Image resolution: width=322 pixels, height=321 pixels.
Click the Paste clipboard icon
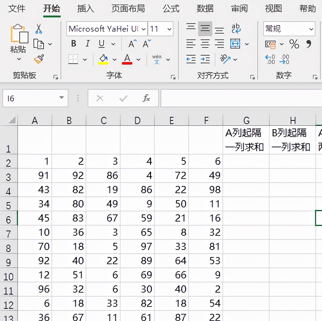19,34
